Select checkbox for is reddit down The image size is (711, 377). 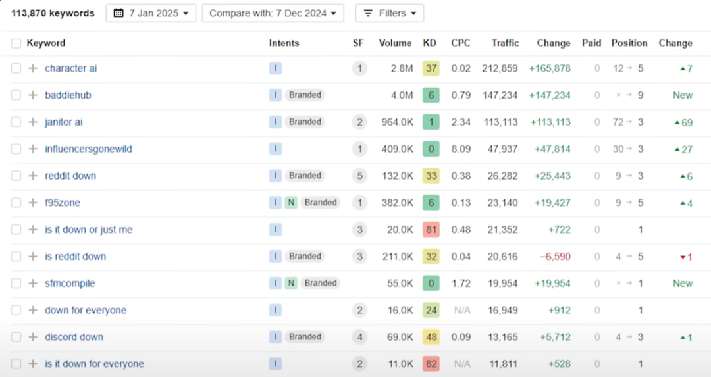pos(16,257)
